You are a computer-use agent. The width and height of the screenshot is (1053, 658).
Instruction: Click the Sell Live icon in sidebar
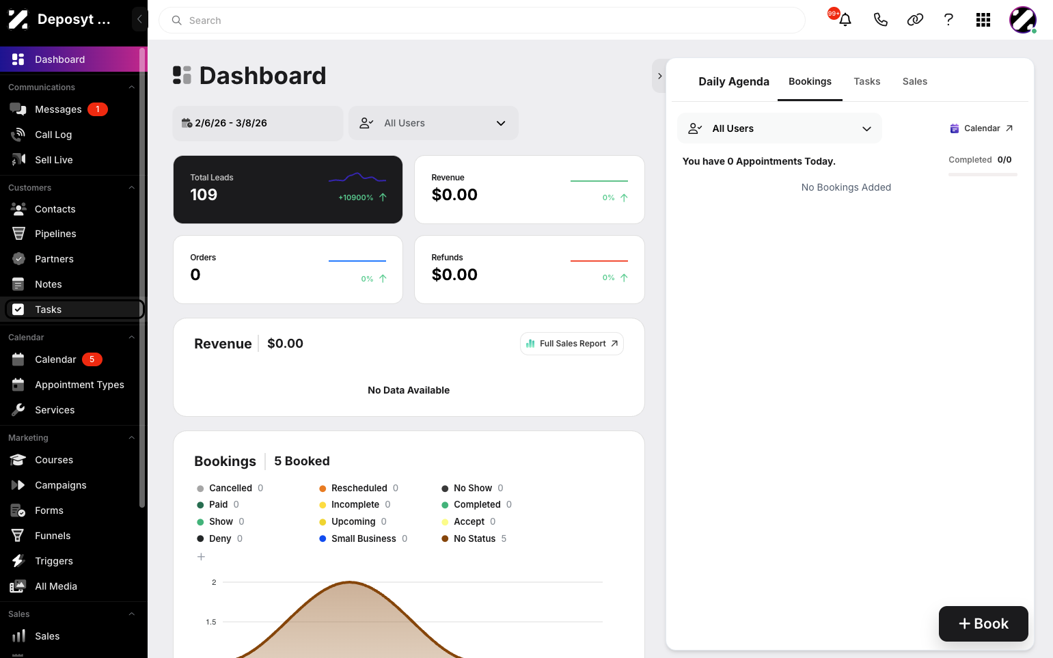18,160
